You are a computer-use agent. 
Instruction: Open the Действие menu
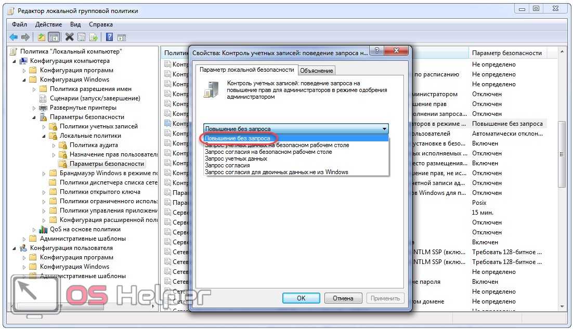[x=48, y=24]
